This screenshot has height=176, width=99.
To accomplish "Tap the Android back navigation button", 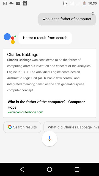I will click(x=22, y=169).
